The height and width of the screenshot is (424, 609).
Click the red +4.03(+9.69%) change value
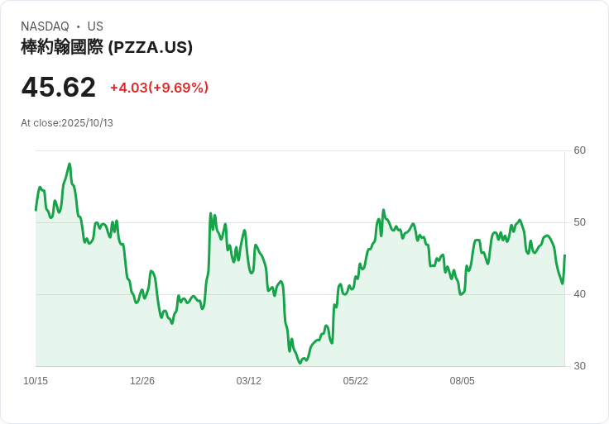(x=159, y=88)
